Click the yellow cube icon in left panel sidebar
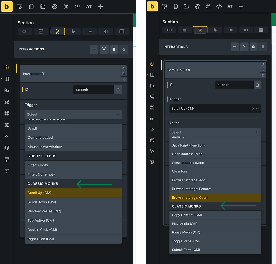 [7, 67]
